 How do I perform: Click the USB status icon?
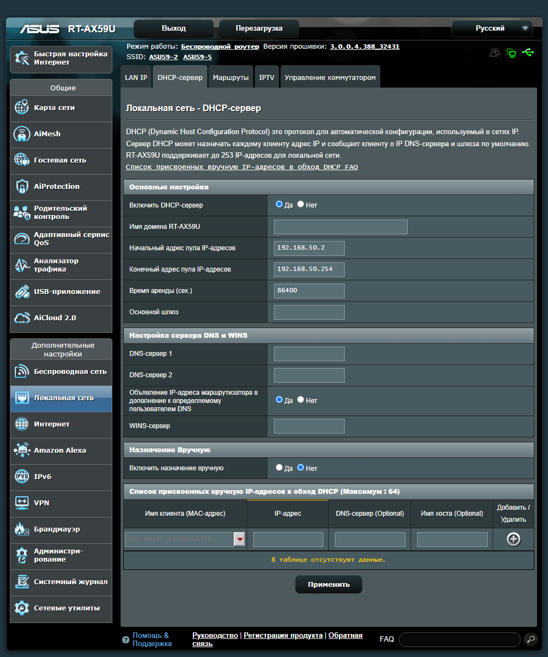tap(528, 53)
